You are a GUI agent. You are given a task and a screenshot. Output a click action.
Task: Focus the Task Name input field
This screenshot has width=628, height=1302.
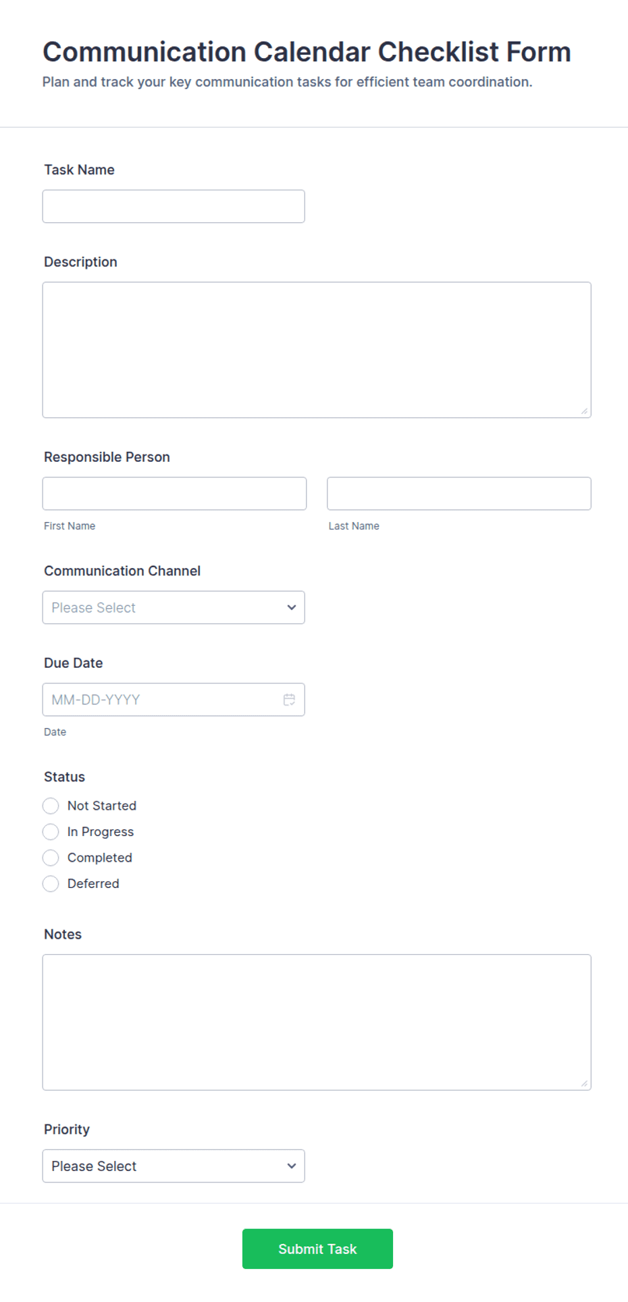(x=174, y=206)
